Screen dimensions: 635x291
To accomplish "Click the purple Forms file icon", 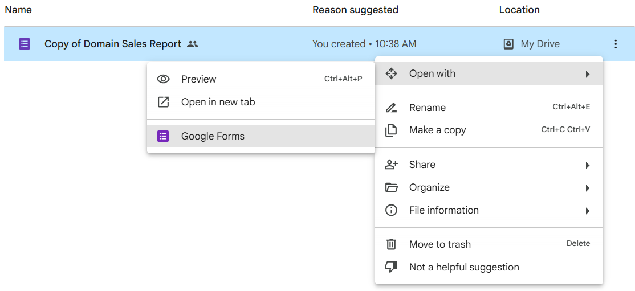I will 25,44.
